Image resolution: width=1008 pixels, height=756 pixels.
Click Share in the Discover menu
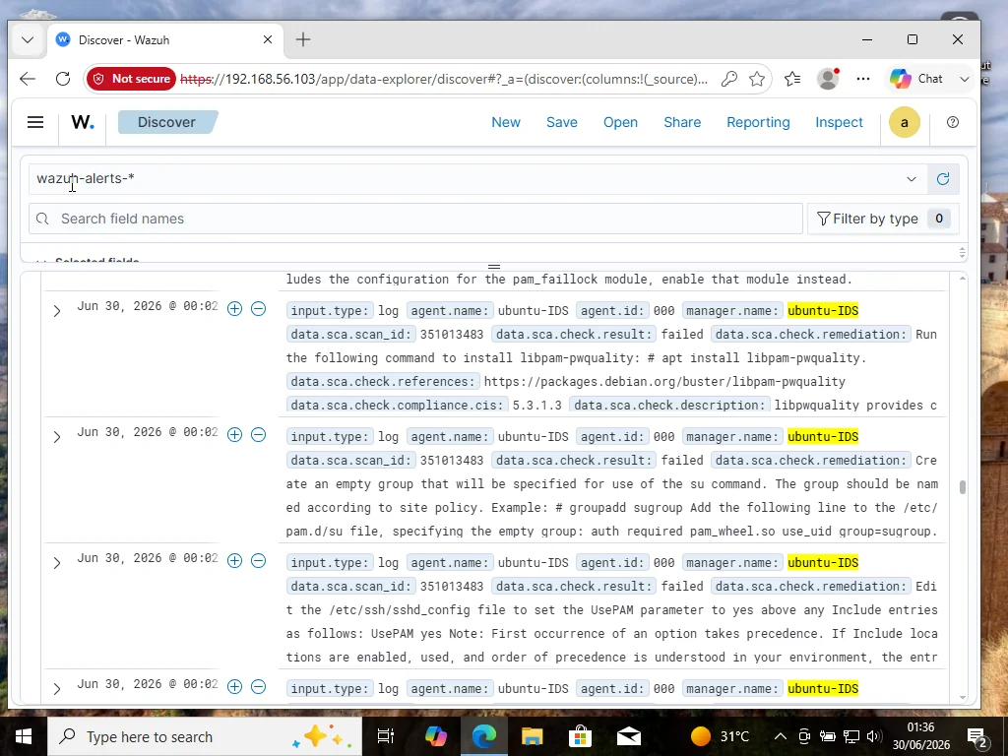point(682,122)
